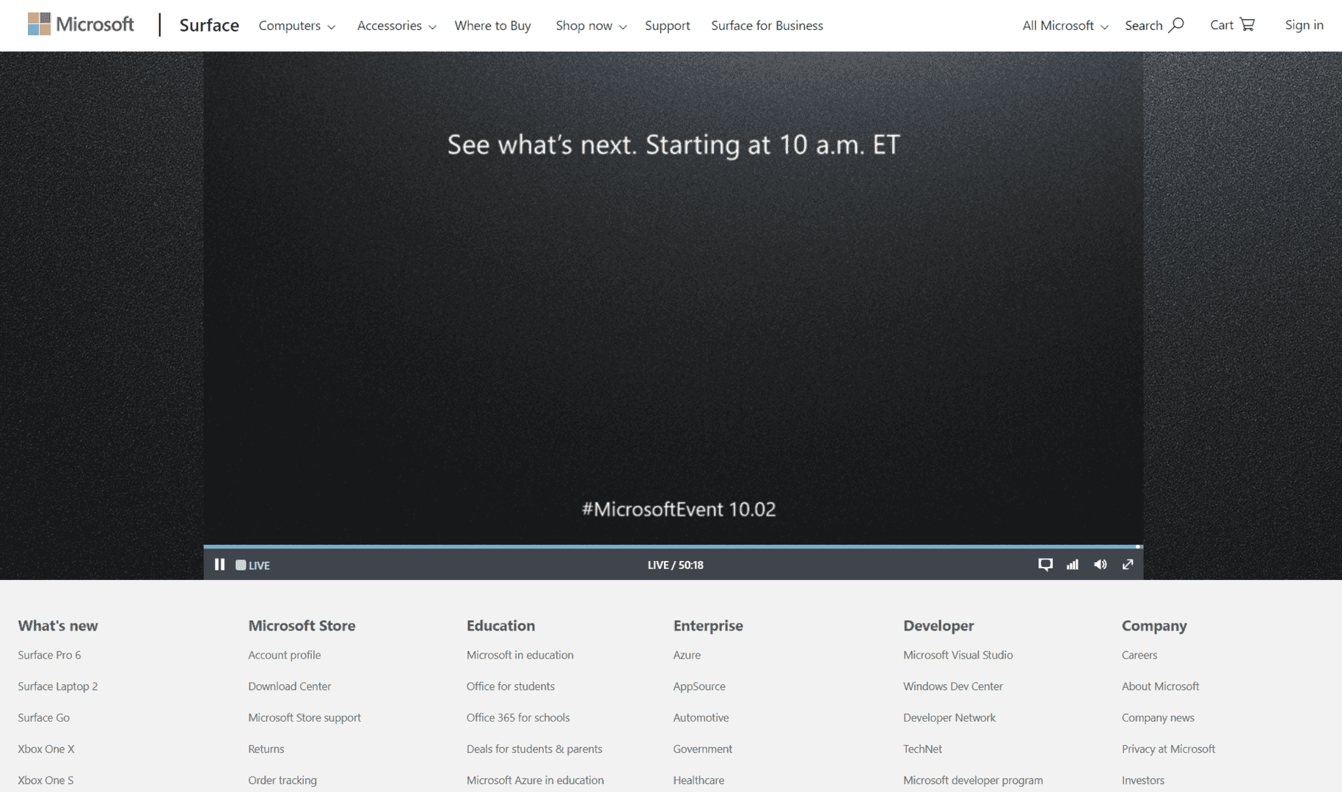
Task: Click Sign in
Action: coord(1304,25)
